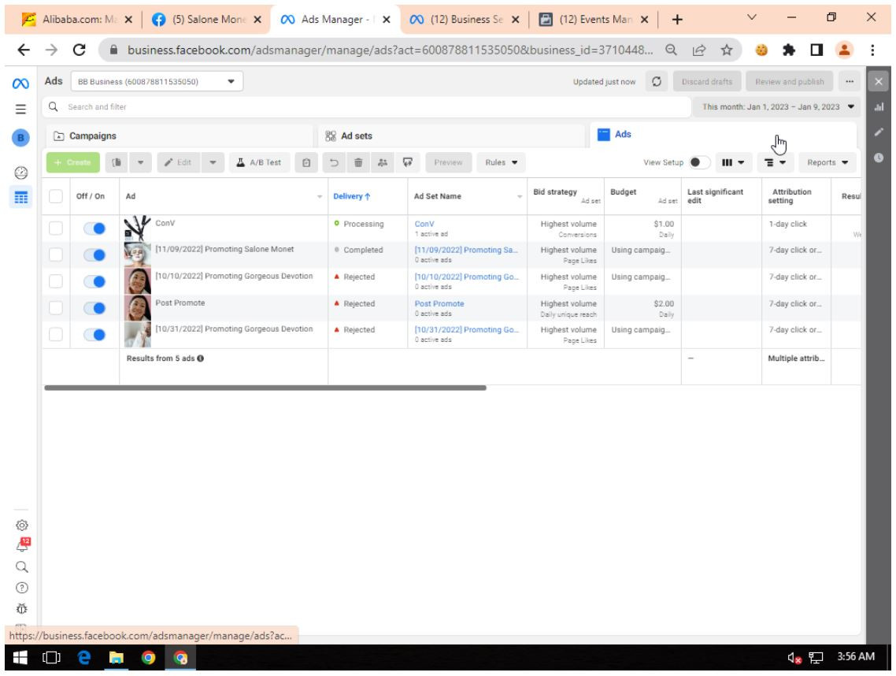
Task: Click the sidebar search magnifier icon
Action: point(22,566)
